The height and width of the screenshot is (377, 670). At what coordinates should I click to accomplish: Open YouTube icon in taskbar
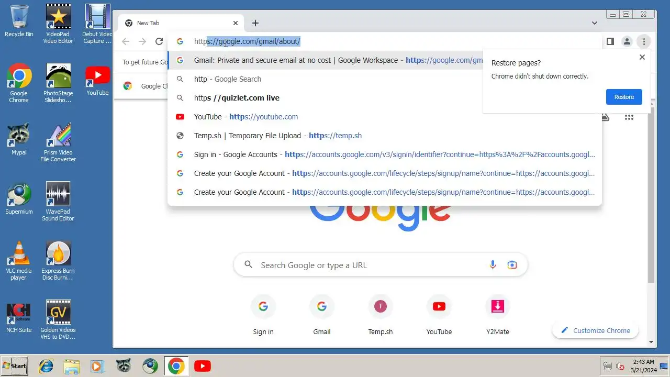point(202,366)
